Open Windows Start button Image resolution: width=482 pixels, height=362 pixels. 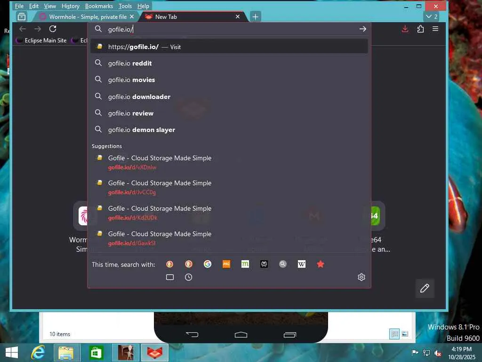[x=12, y=353]
